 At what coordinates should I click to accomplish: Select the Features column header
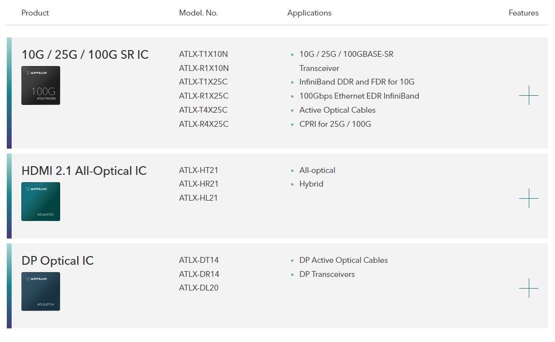click(523, 13)
